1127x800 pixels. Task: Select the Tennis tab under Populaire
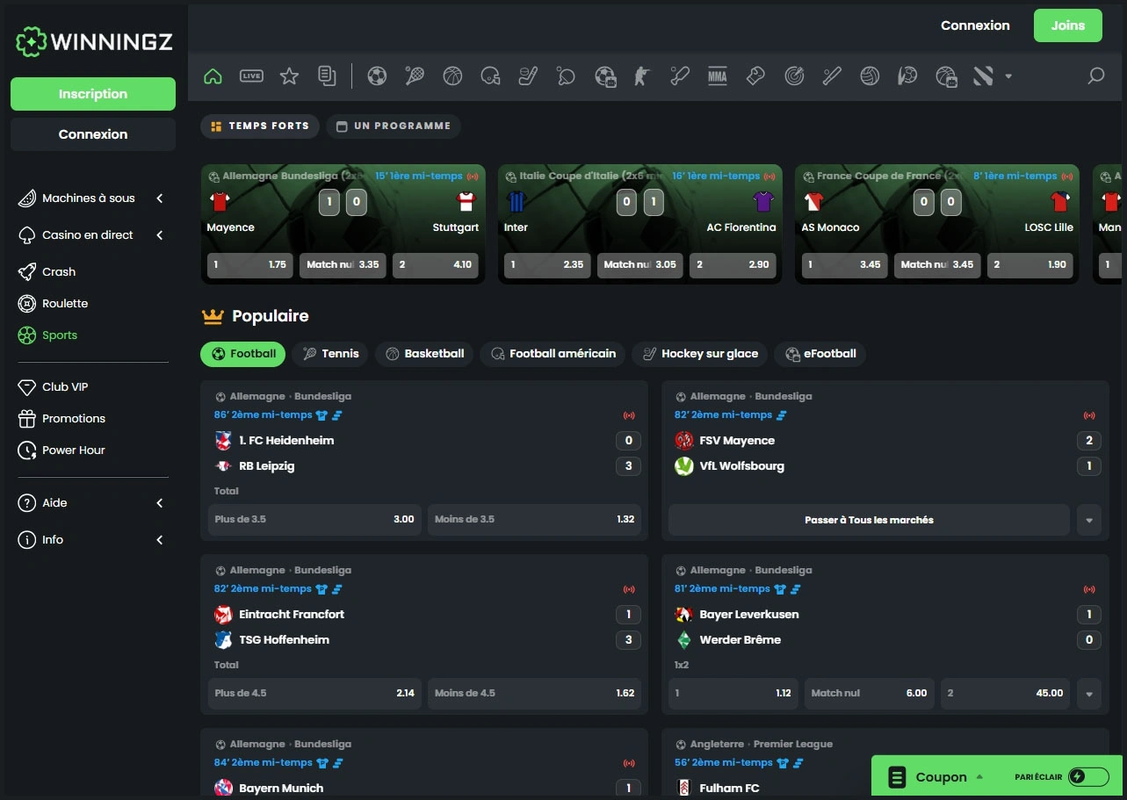tap(331, 354)
